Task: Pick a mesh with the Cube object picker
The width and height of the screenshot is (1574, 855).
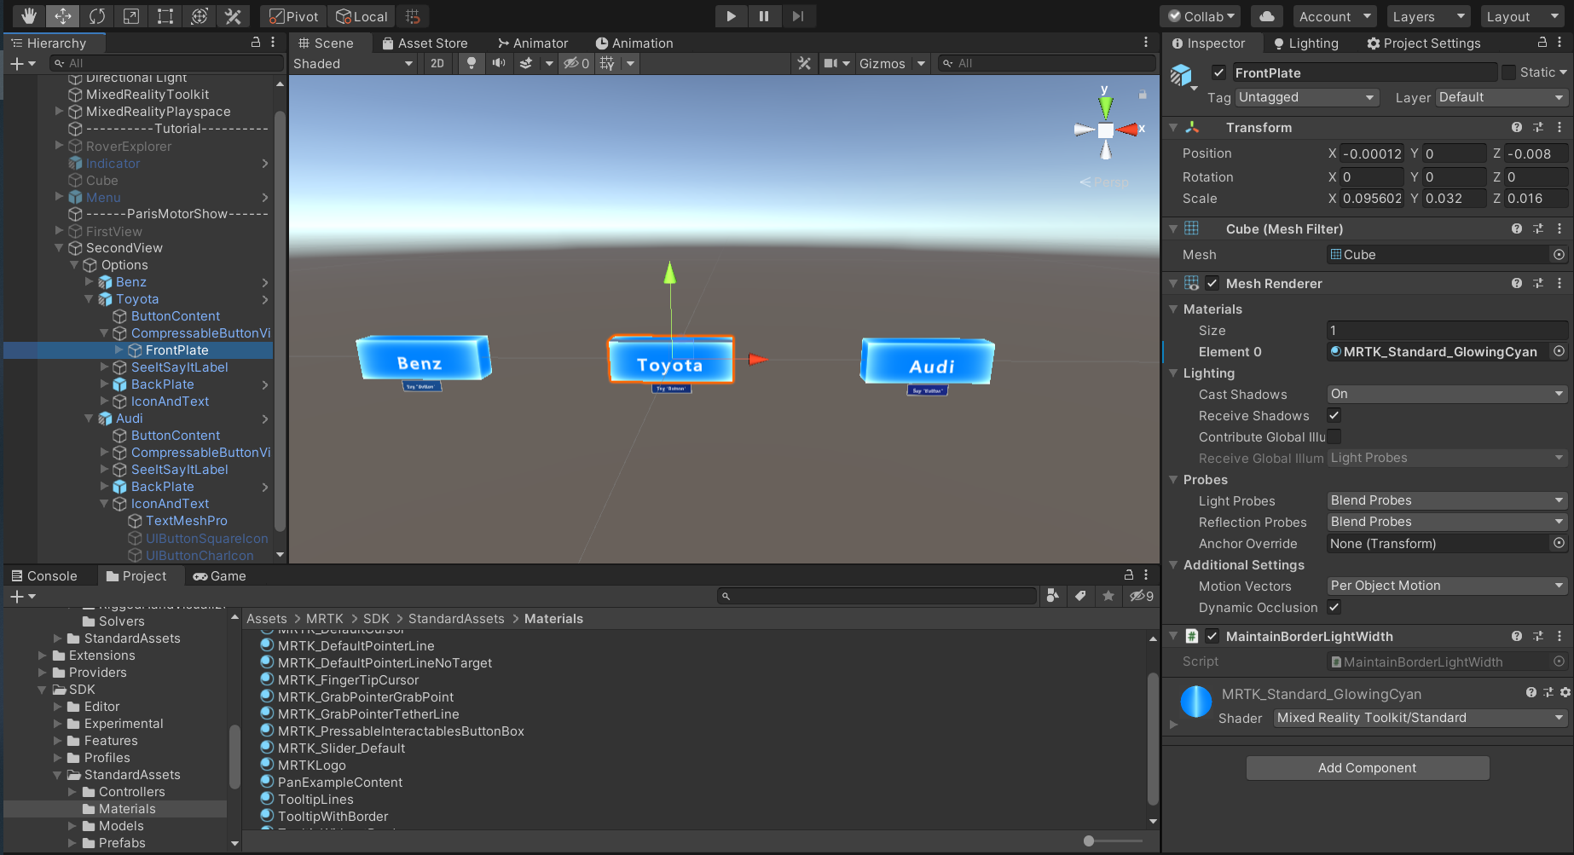Action: [1559, 254]
